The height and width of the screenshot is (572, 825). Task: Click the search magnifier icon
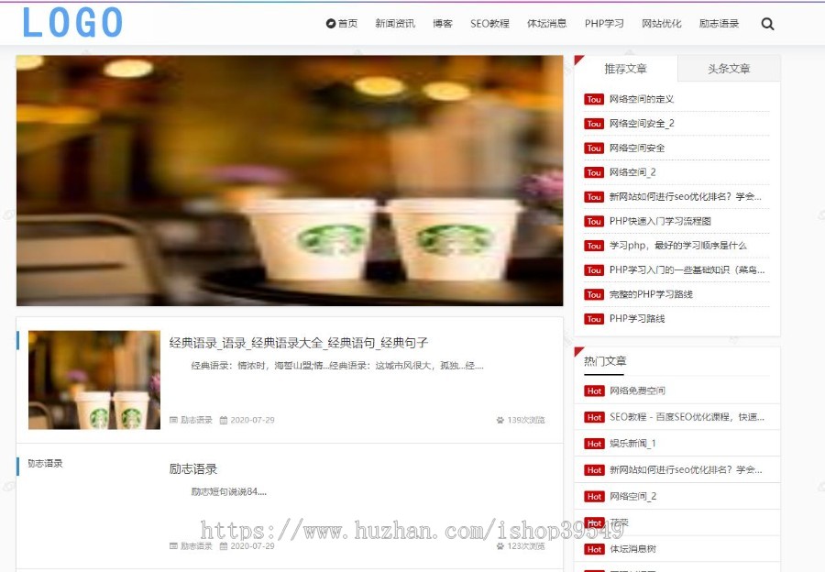coord(767,24)
